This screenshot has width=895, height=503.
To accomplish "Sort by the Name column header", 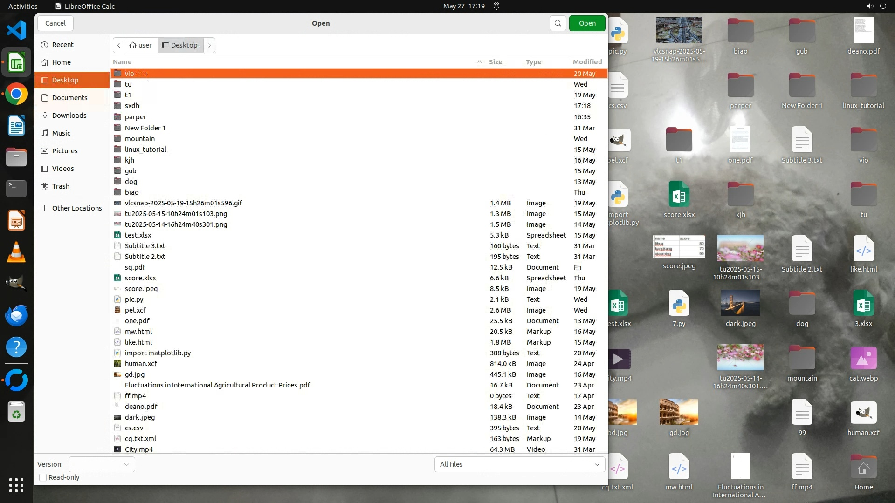I will [122, 62].
